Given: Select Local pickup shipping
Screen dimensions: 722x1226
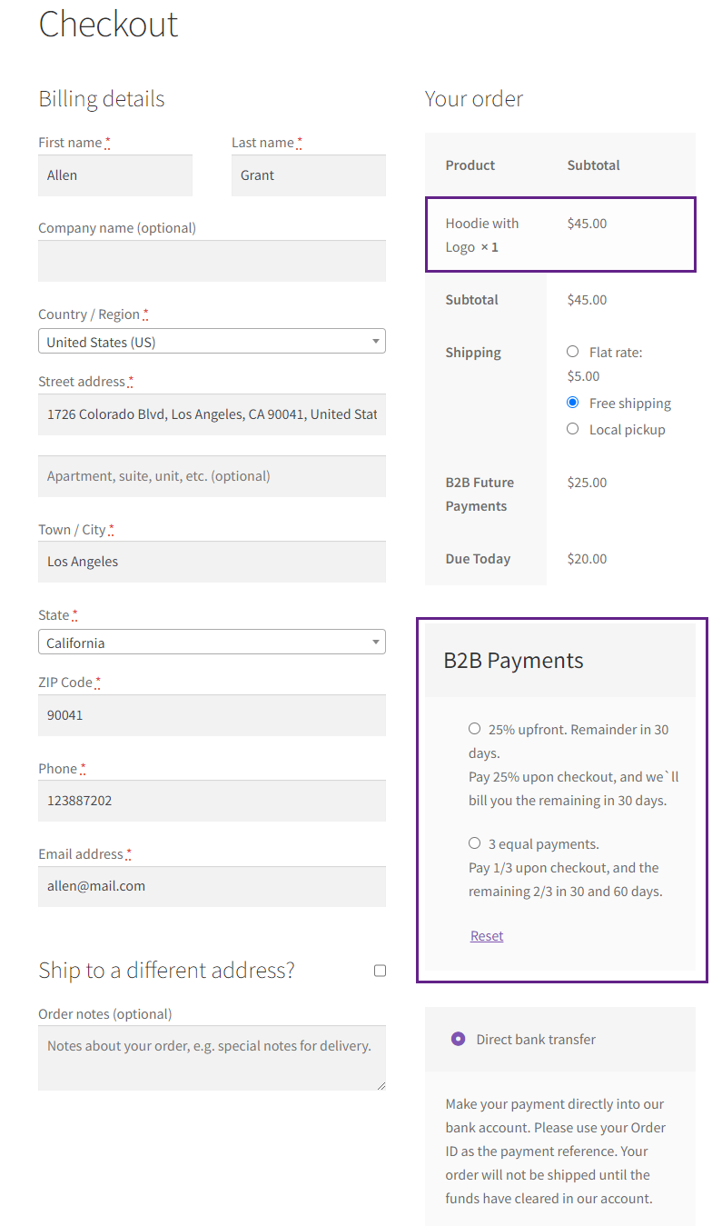Looking at the screenshot, I should (x=572, y=428).
